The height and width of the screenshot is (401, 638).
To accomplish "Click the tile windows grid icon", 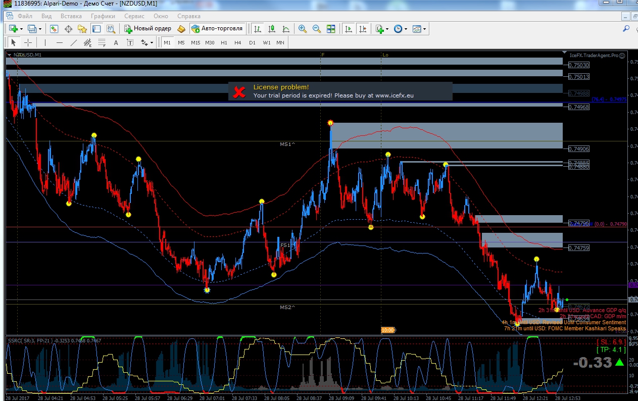I will (331, 29).
